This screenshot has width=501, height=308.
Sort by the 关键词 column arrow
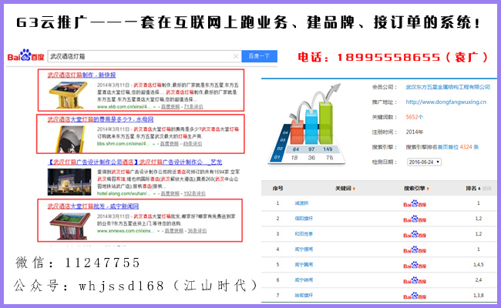point(353,189)
